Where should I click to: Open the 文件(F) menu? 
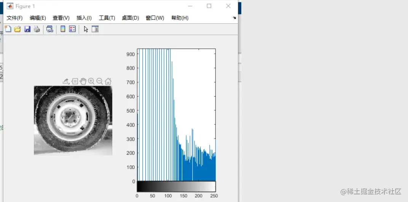(x=14, y=18)
